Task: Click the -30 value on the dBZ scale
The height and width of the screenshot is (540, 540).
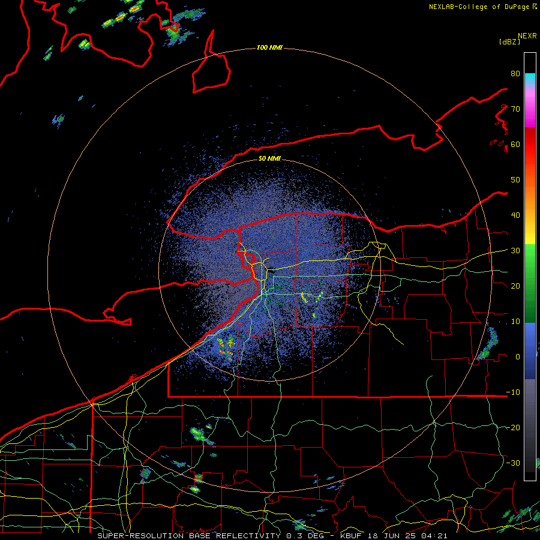Action: (x=513, y=463)
